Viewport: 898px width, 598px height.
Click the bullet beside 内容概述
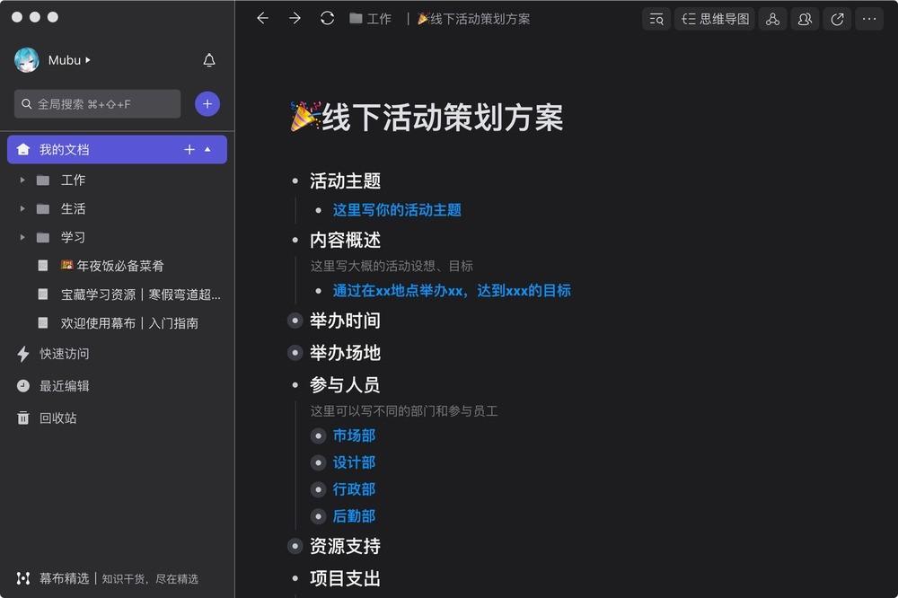[295, 240]
